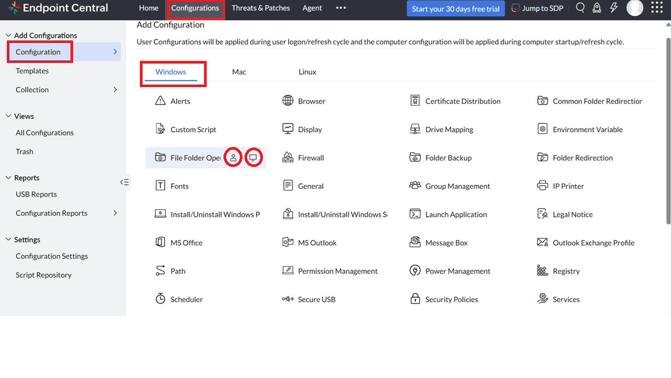Screen dimensions: 671x378
Task: Open All Configurations view
Action: pos(45,133)
